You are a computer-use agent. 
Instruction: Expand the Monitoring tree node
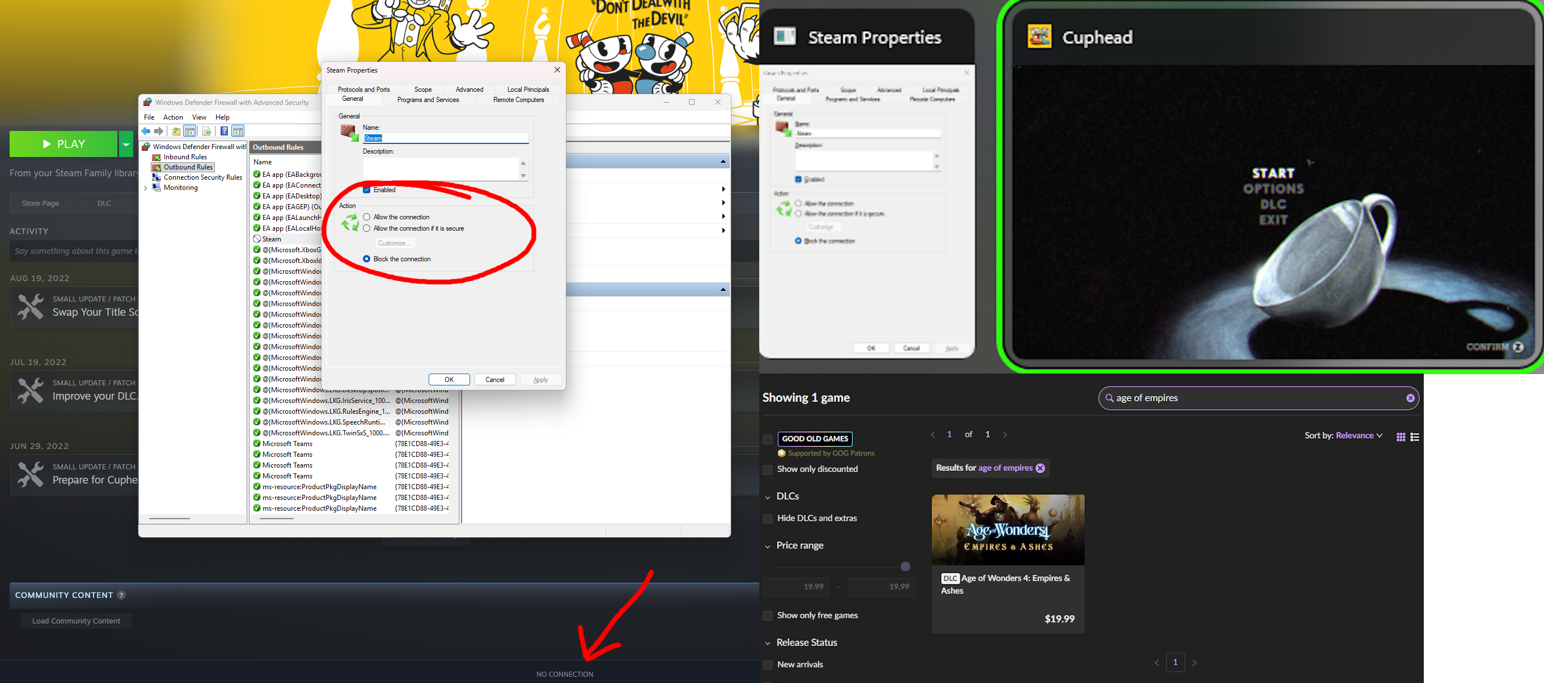point(146,188)
